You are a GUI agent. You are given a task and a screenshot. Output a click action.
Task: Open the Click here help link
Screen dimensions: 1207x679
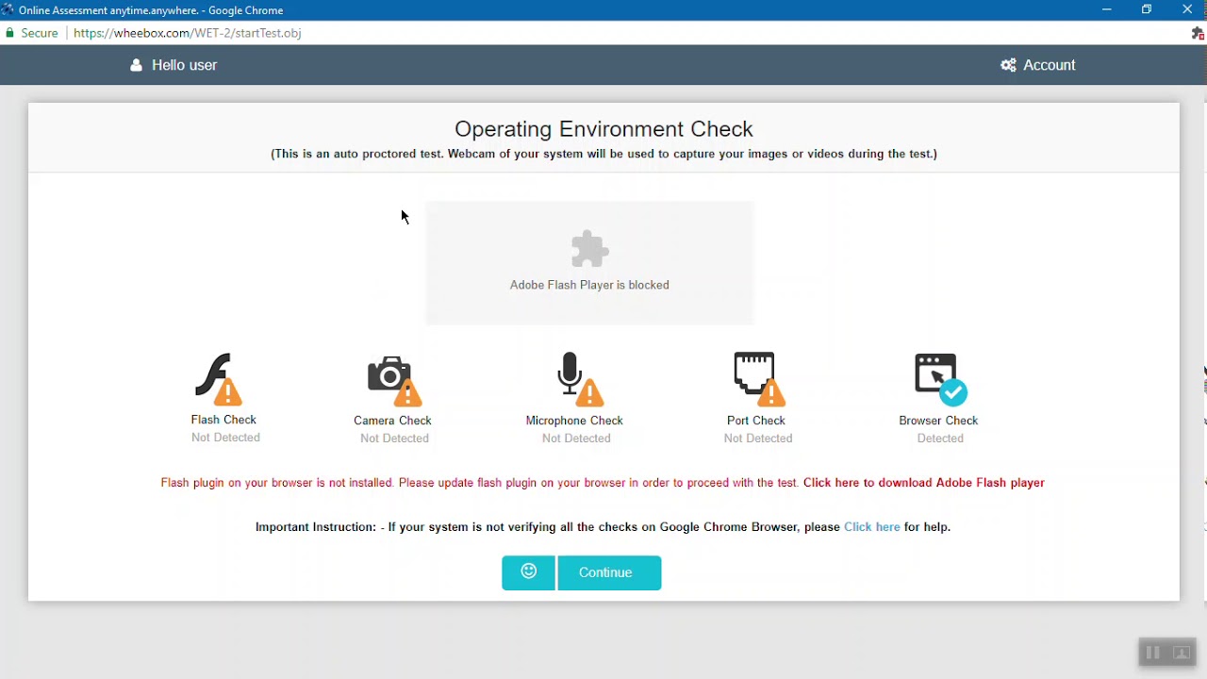pos(872,527)
